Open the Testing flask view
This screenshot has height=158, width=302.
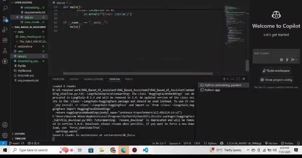tap(5, 51)
